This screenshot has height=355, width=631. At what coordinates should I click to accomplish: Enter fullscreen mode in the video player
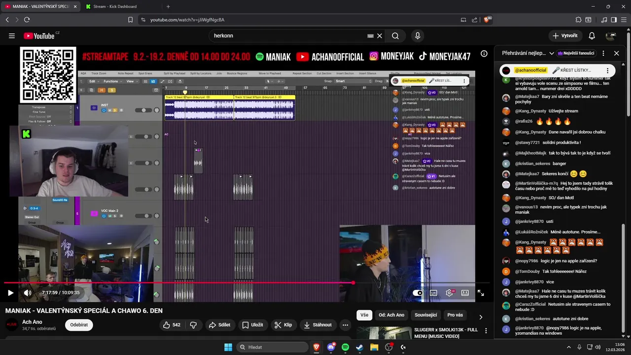481,293
